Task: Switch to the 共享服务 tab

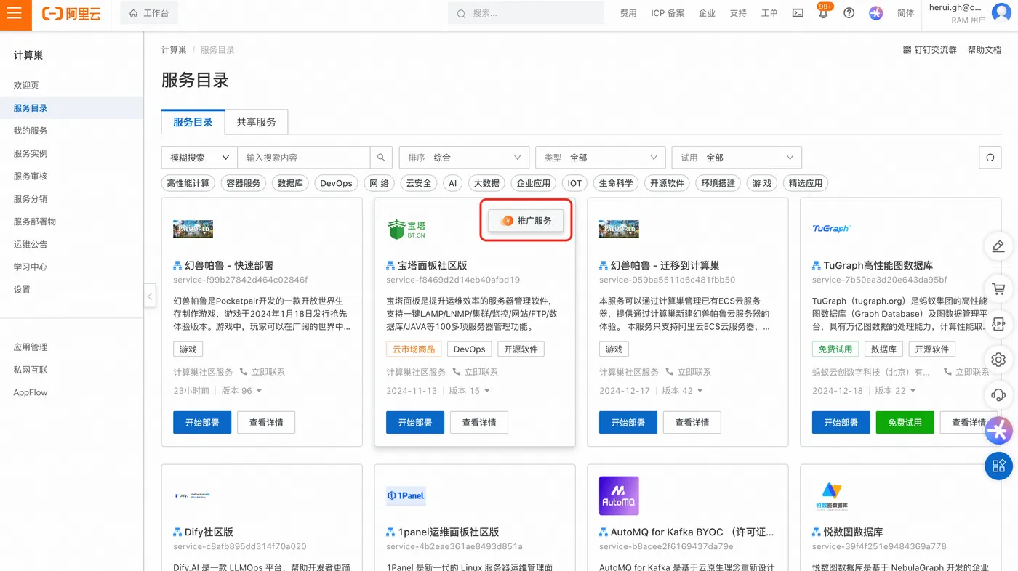Action: 256,122
